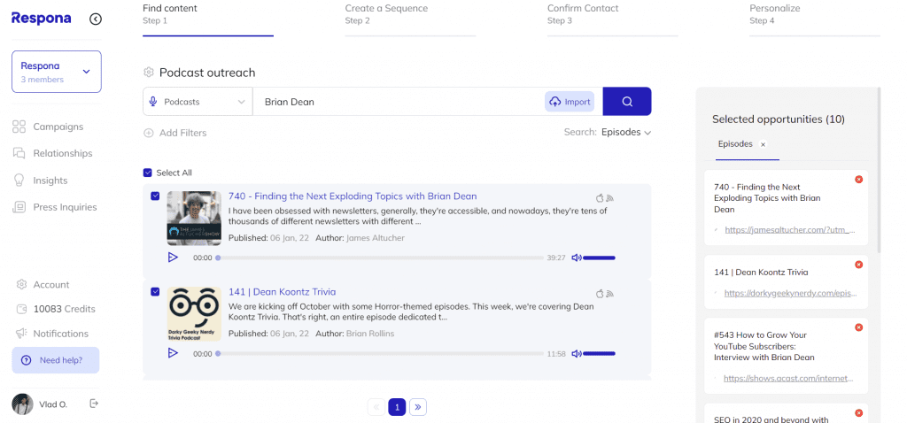
Task: Select the Episodes tab in Selected opportunities
Action: [735, 144]
